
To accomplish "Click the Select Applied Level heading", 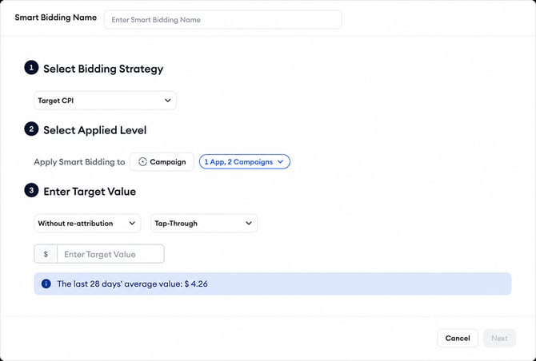I will 95,130.
